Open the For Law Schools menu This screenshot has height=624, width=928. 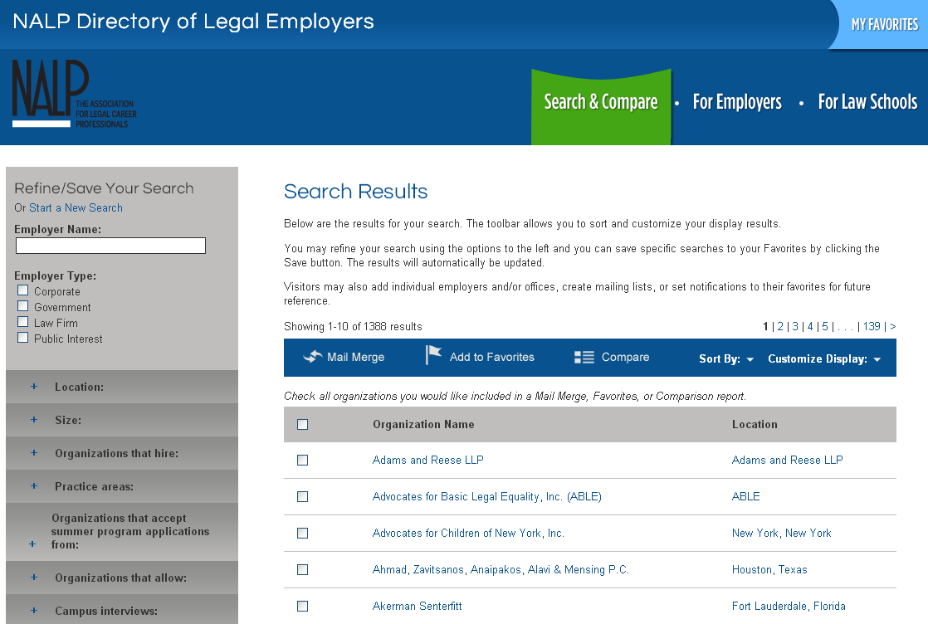pyautogui.click(x=867, y=102)
